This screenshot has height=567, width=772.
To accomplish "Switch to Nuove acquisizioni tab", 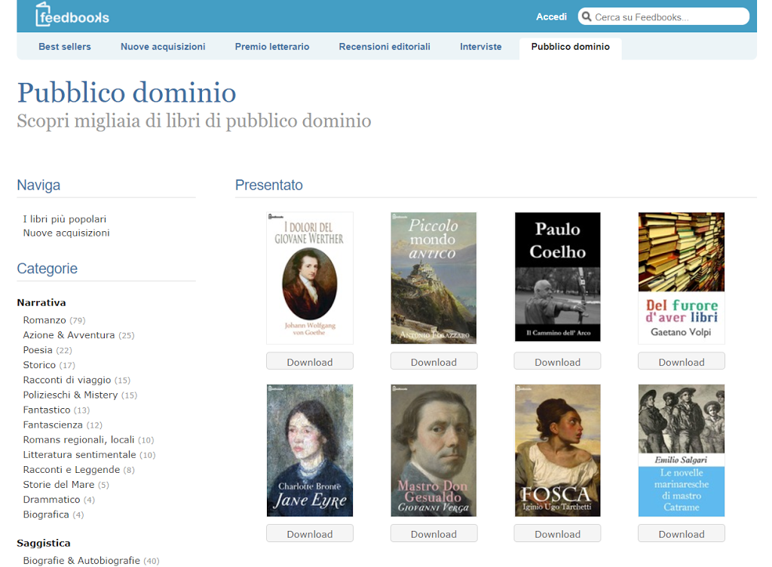I will [163, 47].
